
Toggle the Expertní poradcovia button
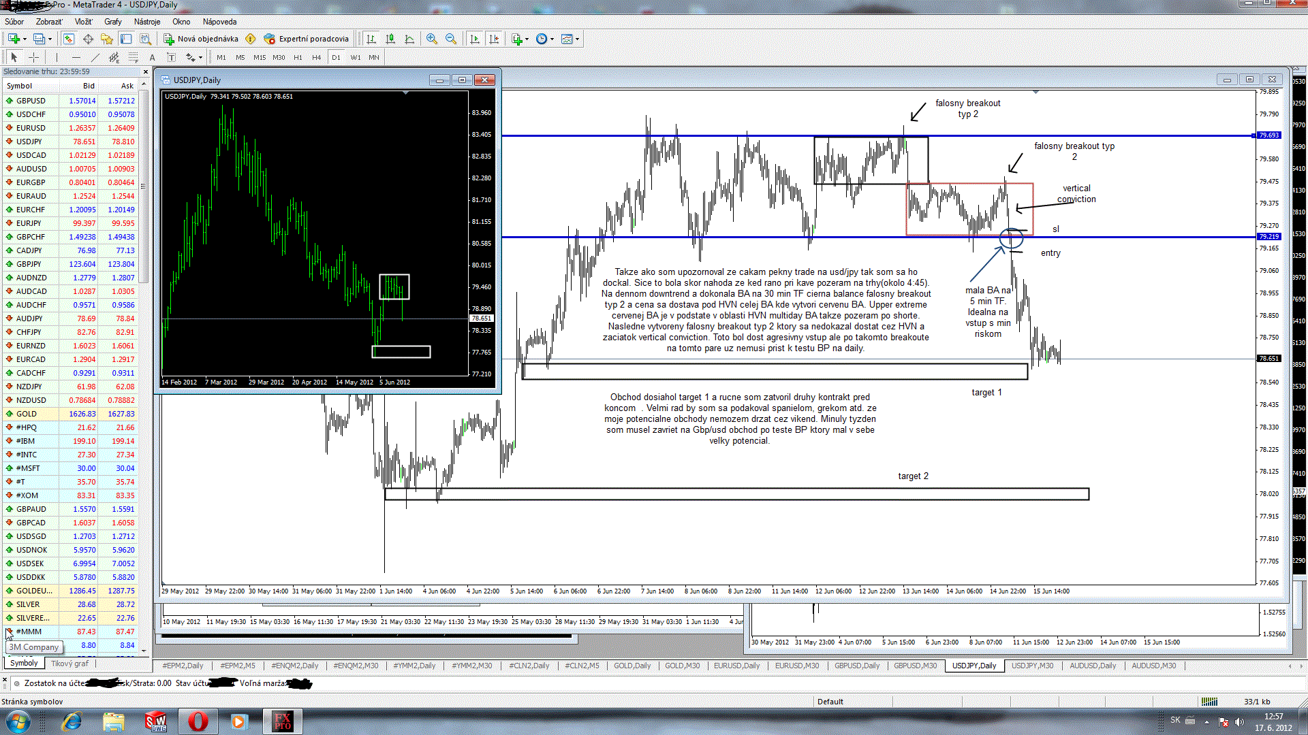point(307,39)
